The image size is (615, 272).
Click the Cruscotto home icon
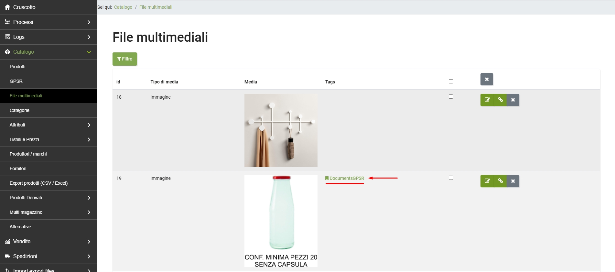point(7,7)
